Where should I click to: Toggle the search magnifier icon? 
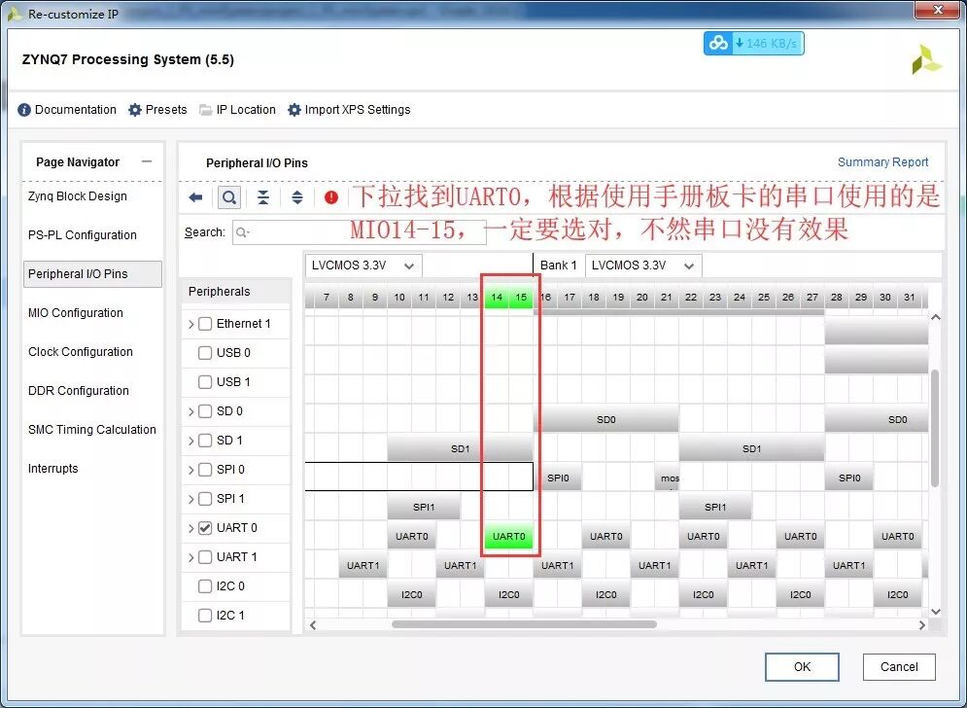[228, 197]
